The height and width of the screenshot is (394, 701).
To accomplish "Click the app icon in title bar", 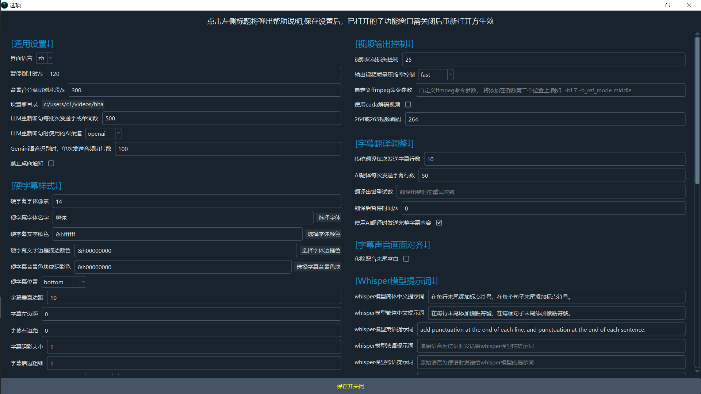I will tap(4, 5).
